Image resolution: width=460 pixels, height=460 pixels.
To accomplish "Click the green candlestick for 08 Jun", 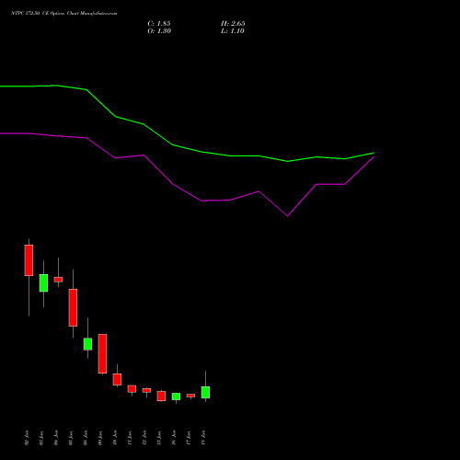I will (87, 344).
